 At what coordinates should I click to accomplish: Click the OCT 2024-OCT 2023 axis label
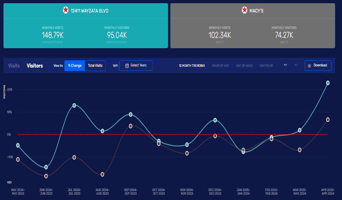159,192
